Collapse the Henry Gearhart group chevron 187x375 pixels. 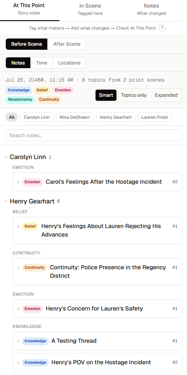pyautogui.click(x=6, y=201)
